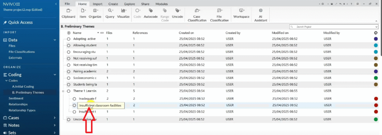Switch to the Modules tab

pyautogui.click(x=162, y=4)
